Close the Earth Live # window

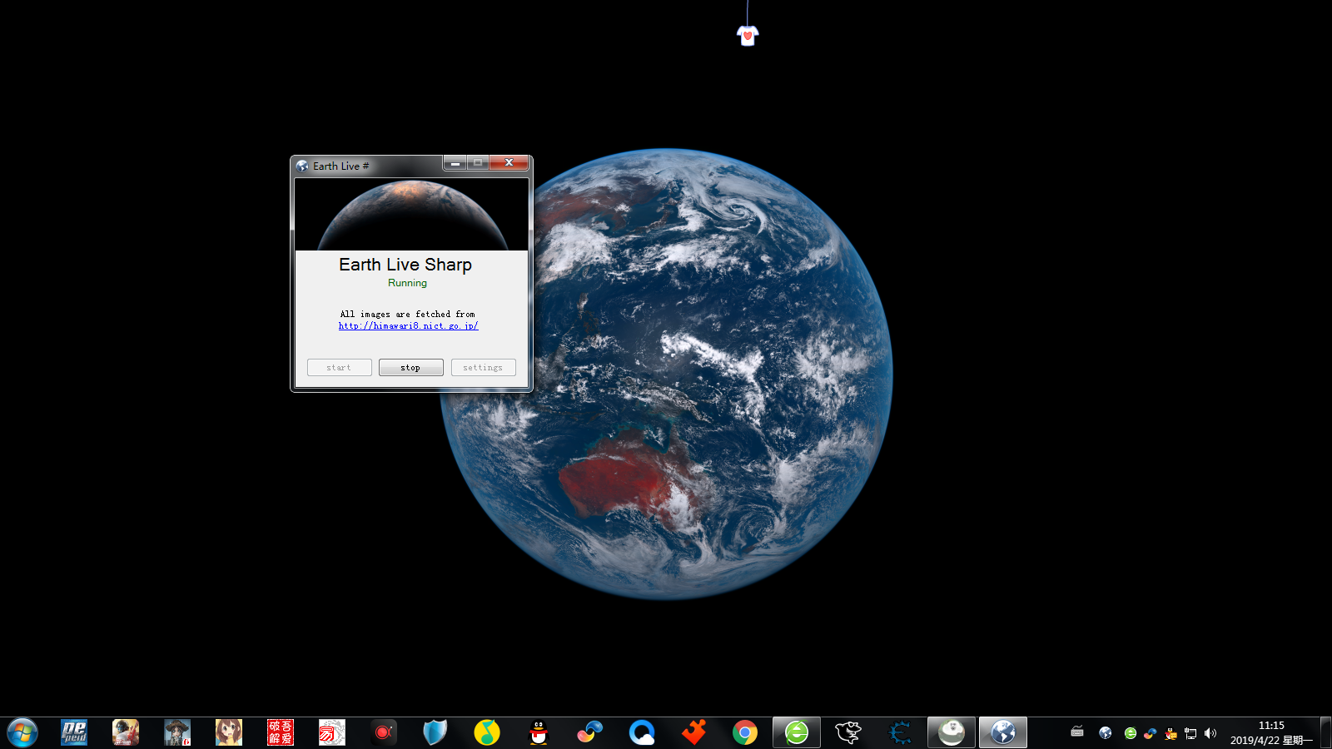(509, 162)
